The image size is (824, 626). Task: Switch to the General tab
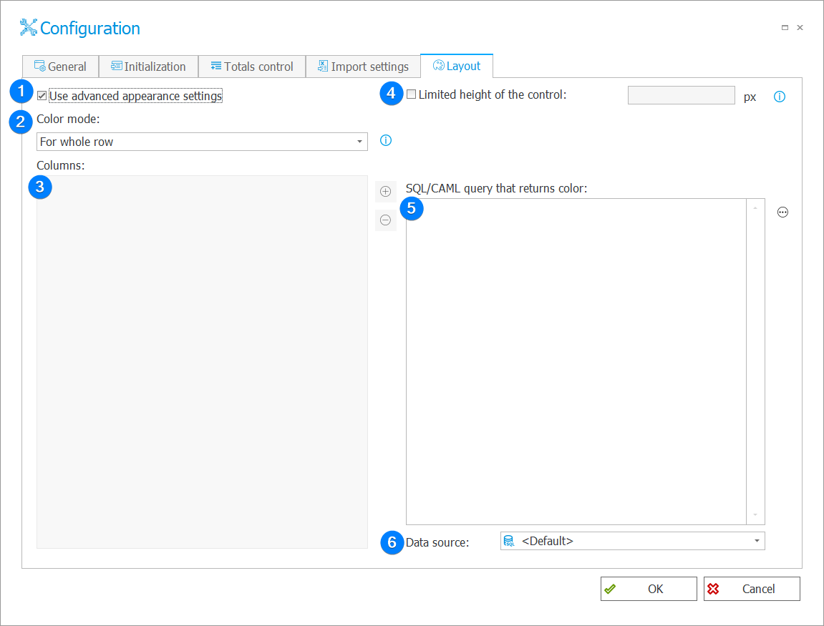click(60, 67)
